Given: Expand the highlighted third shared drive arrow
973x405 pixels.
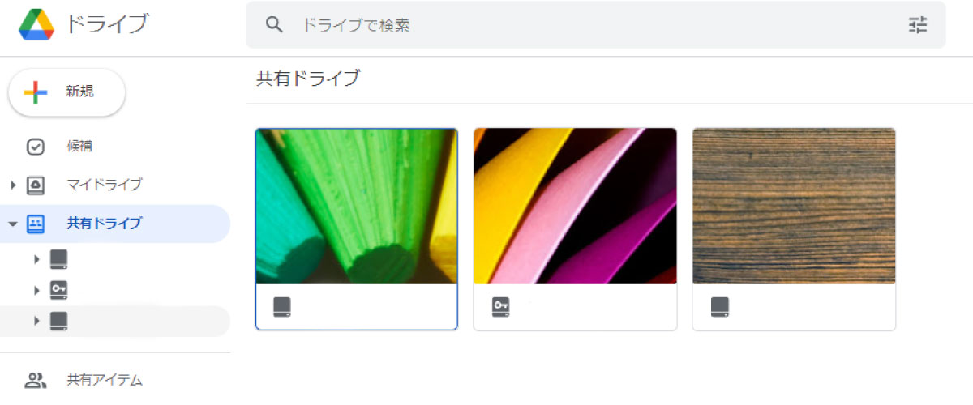Looking at the screenshot, I should coord(36,321).
